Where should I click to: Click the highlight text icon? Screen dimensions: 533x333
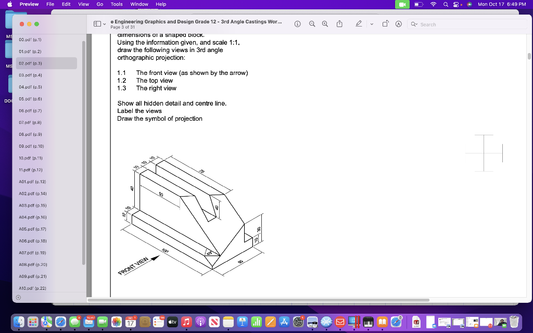click(x=398, y=24)
